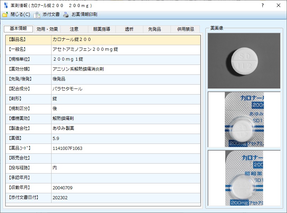This screenshot has width=287, height=213.
Task: Click the 薬品コード value 1141007F1063
Action: [x=67, y=148]
